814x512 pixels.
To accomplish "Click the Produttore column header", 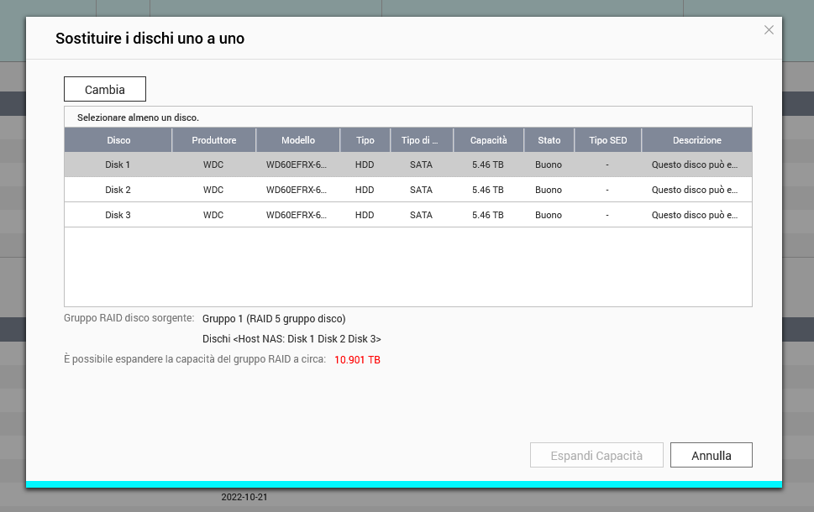I will tap(213, 140).
